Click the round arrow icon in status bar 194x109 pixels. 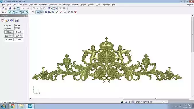pyautogui.click(x=122, y=102)
